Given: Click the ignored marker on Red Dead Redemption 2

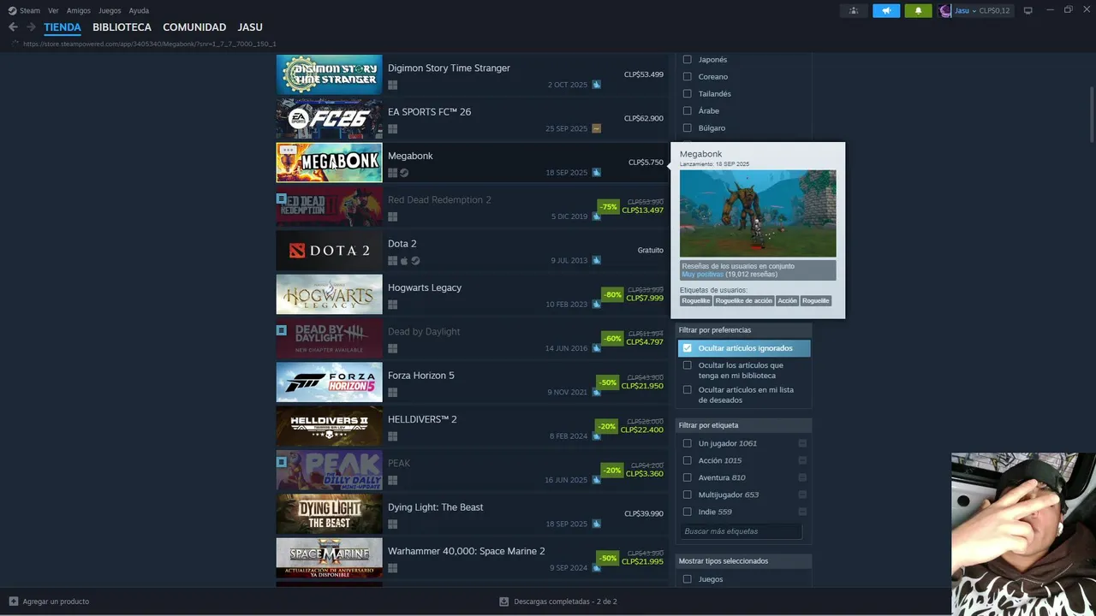Looking at the screenshot, I should 282,198.
